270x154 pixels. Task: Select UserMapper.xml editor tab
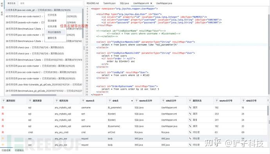point(141,3)
